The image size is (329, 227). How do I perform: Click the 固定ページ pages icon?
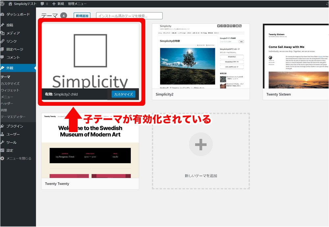click(2, 49)
